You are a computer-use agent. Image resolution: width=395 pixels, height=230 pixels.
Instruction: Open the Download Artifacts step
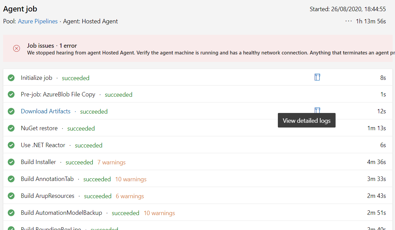pyautogui.click(x=46, y=111)
